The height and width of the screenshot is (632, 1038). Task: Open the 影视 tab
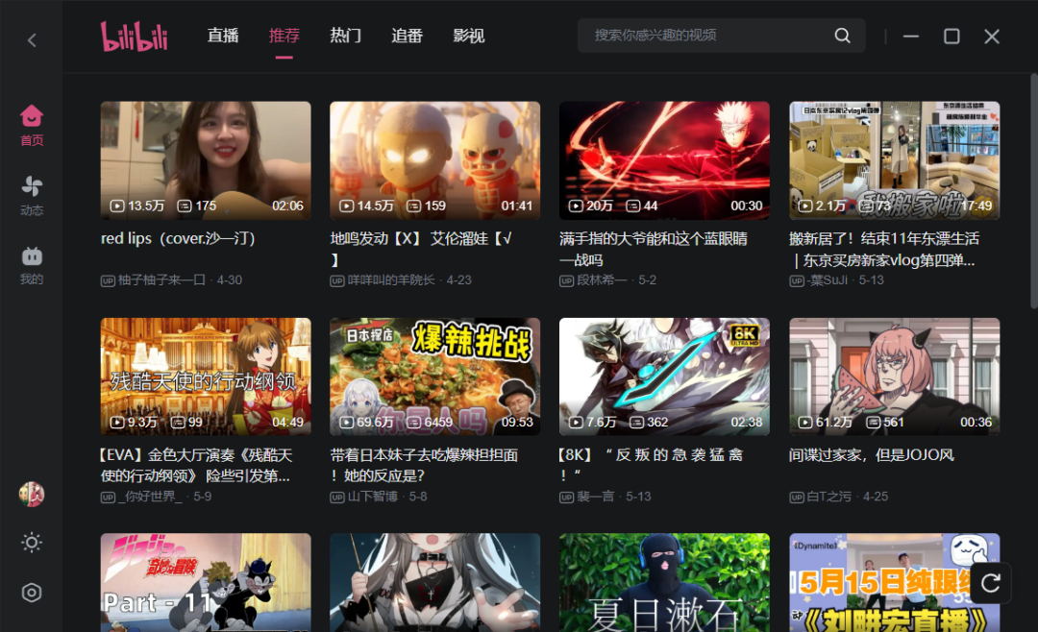tap(469, 36)
